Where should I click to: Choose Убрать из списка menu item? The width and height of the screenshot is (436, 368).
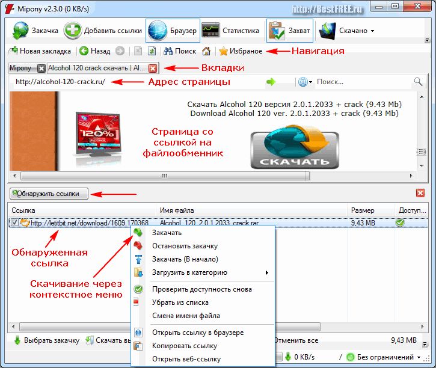tap(203, 302)
